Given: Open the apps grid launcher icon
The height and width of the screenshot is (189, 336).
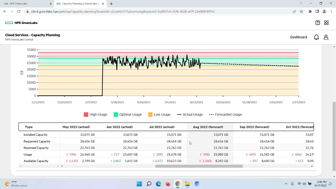Looking at the screenshot, I should click(326, 23).
